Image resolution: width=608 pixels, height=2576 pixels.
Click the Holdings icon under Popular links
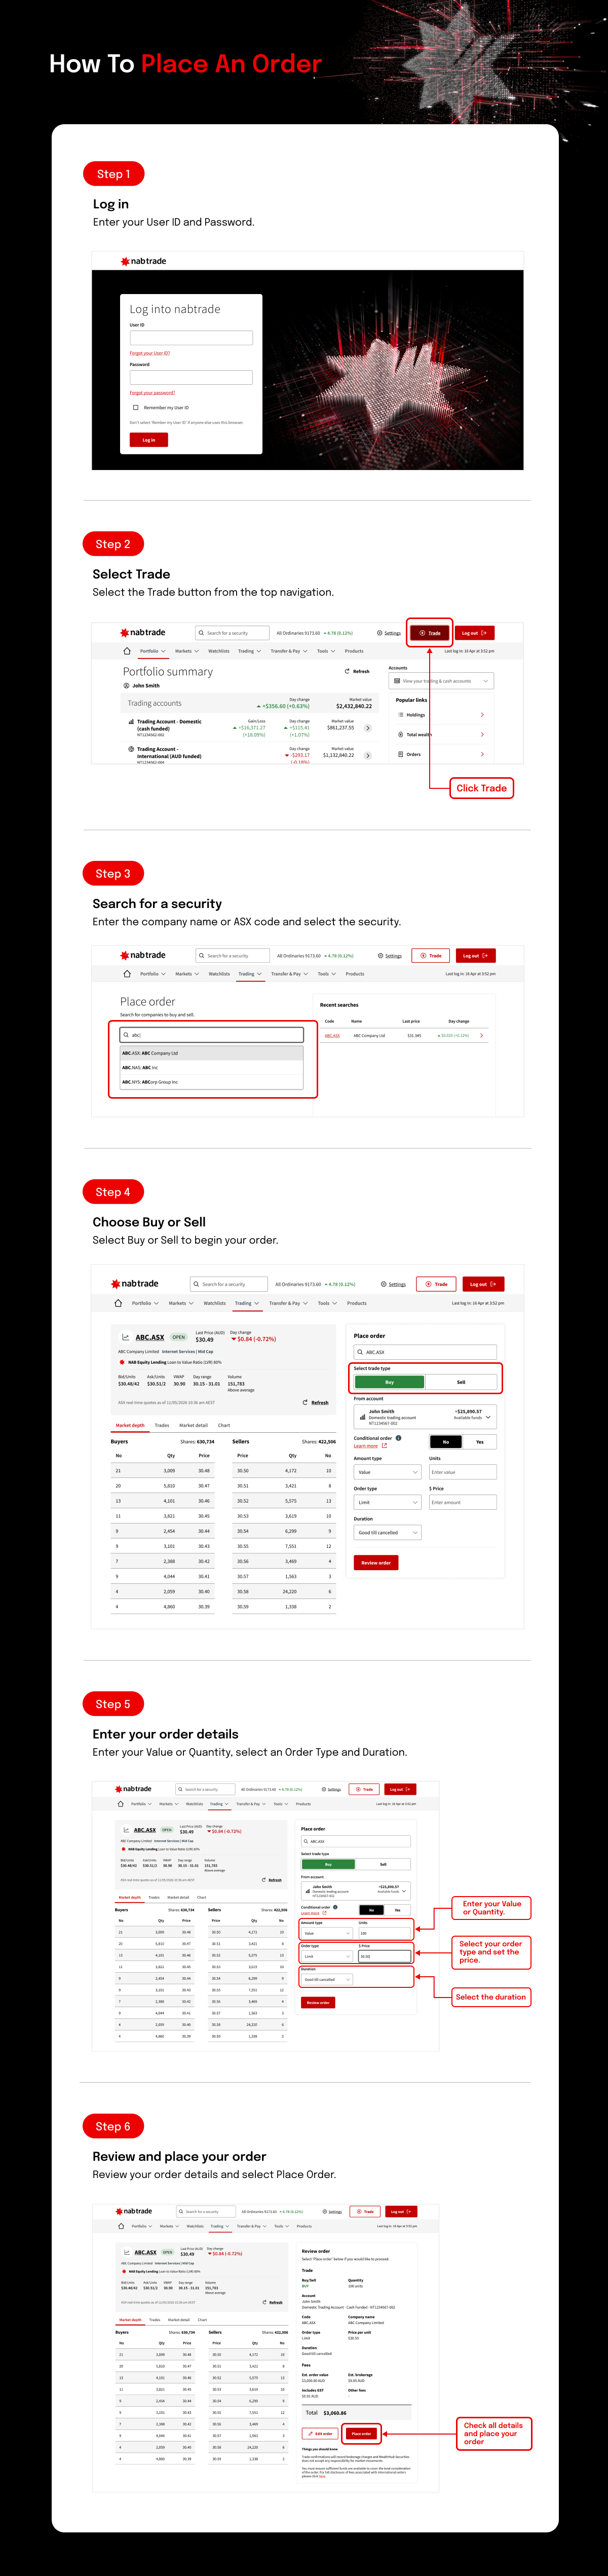(x=400, y=714)
